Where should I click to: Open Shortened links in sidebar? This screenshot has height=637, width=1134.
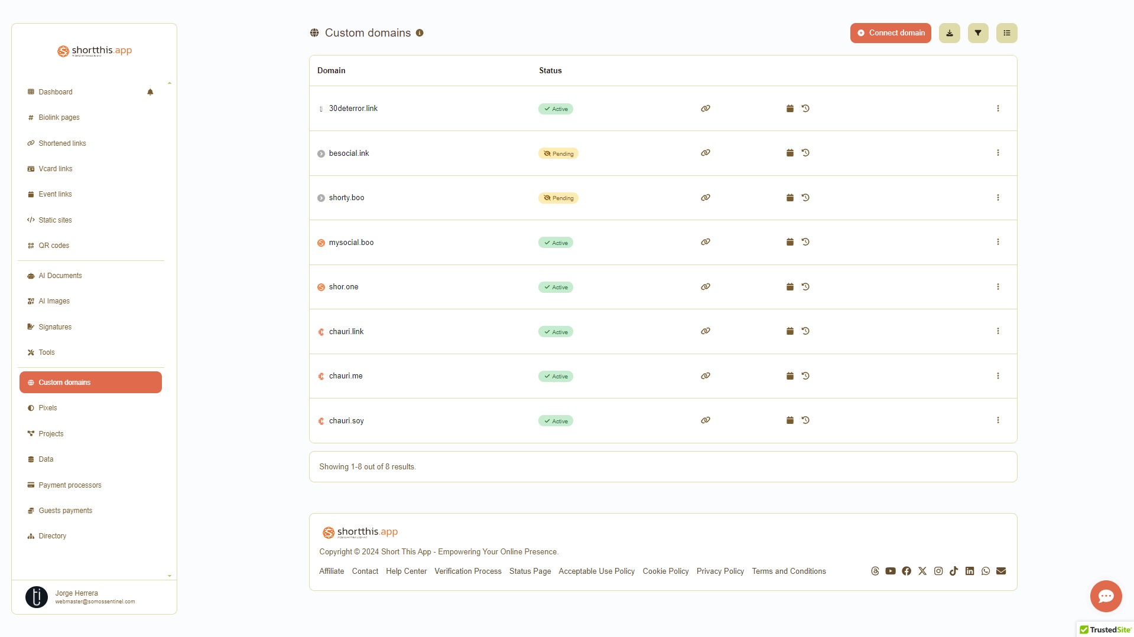(62, 143)
